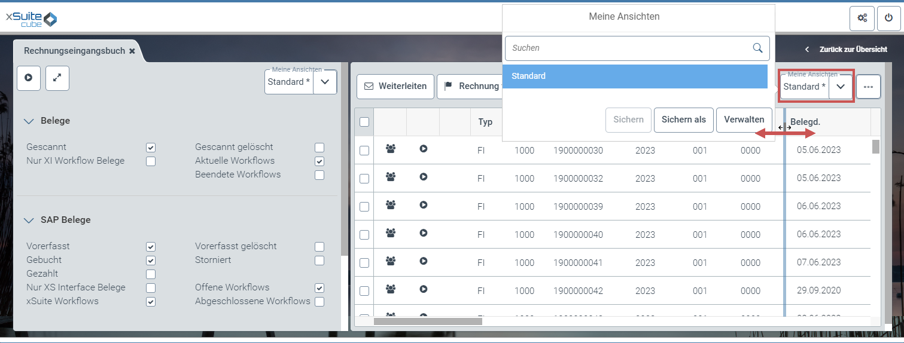Collapse the Belege section chevron
The height and width of the screenshot is (343, 904).
pyautogui.click(x=29, y=121)
